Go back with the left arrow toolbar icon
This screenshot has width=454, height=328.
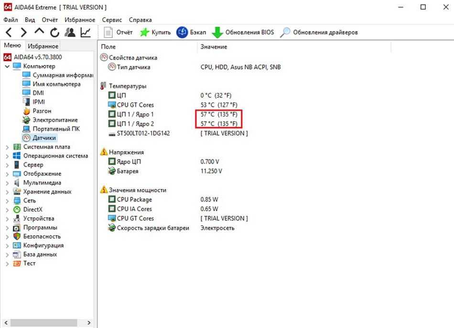click(9, 32)
